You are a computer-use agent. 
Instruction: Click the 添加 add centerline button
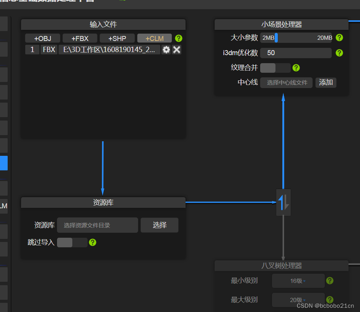[326, 82]
